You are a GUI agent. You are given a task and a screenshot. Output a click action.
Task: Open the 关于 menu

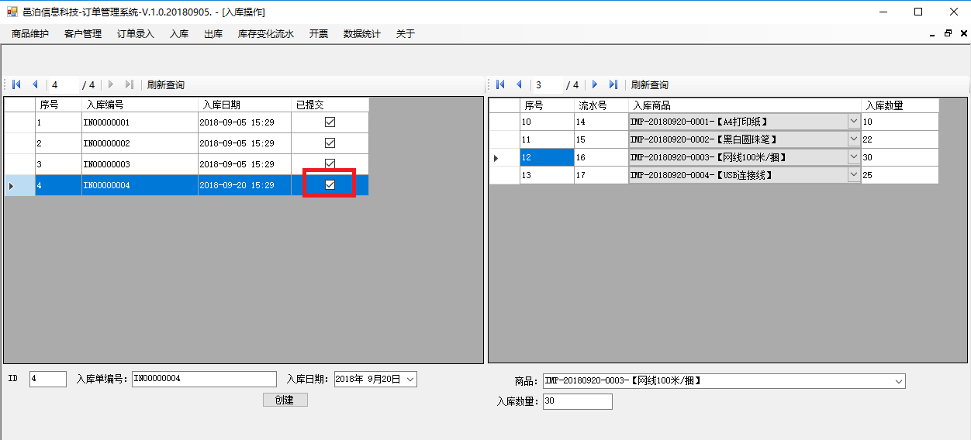click(406, 34)
